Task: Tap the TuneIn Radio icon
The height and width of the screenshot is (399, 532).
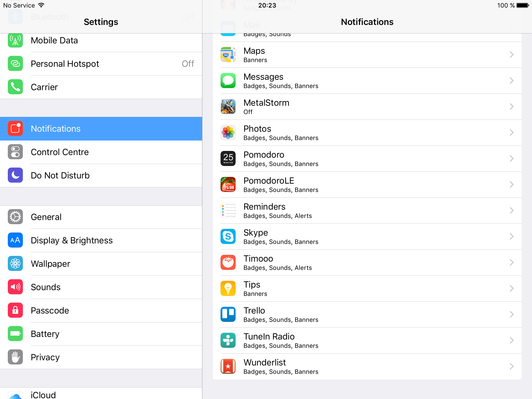Action: coord(228,340)
